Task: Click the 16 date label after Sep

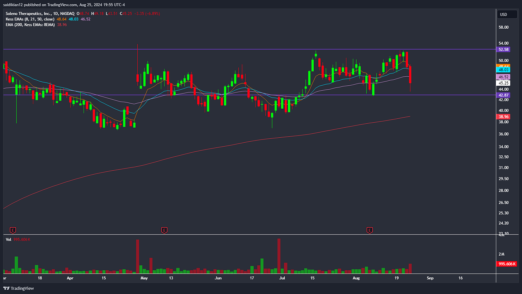Action: (461, 278)
